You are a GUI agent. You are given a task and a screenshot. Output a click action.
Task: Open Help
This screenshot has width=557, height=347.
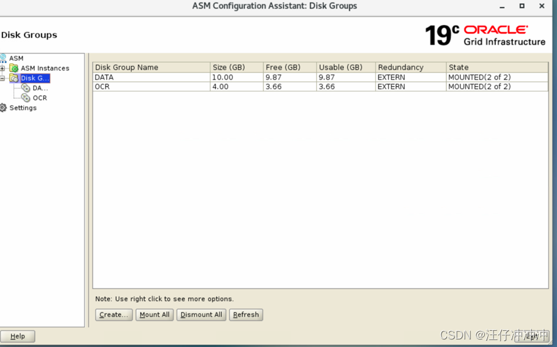pyautogui.click(x=18, y=336)
